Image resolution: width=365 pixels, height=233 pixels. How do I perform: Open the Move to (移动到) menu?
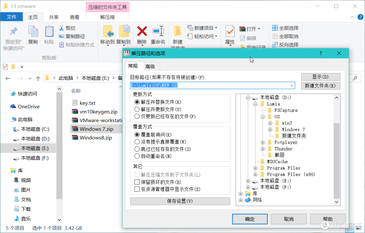tap(107, 35)
